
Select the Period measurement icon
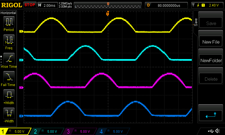pyautogui.click(x=9, y=22)
